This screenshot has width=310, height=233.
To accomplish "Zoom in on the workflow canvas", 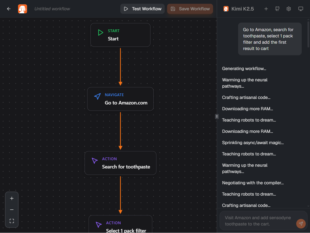I will click(x=12, y=198).
